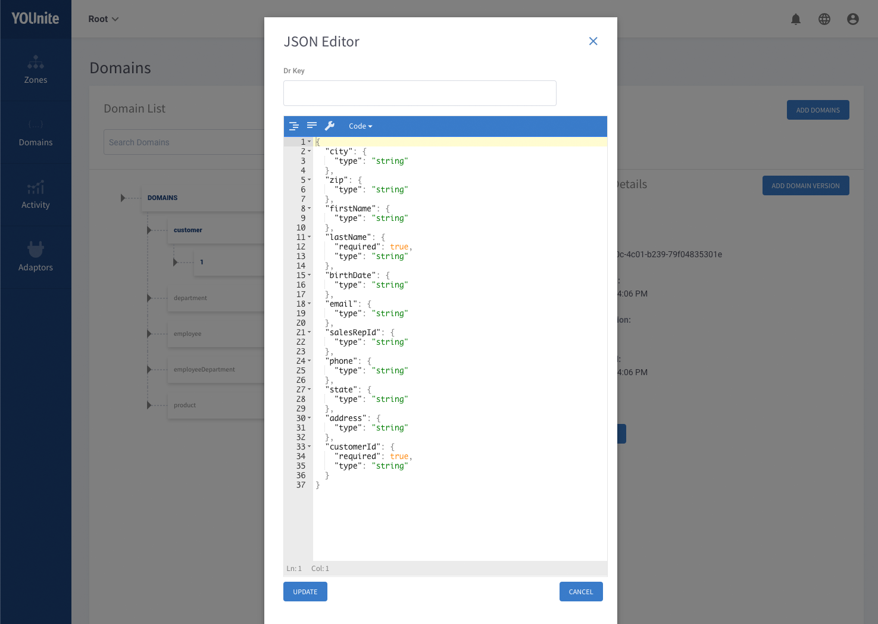Image resolution: width=878 pixels, height=624 pixels.
Task: Close the JSON Editor dialog with X
Action: 593,41
